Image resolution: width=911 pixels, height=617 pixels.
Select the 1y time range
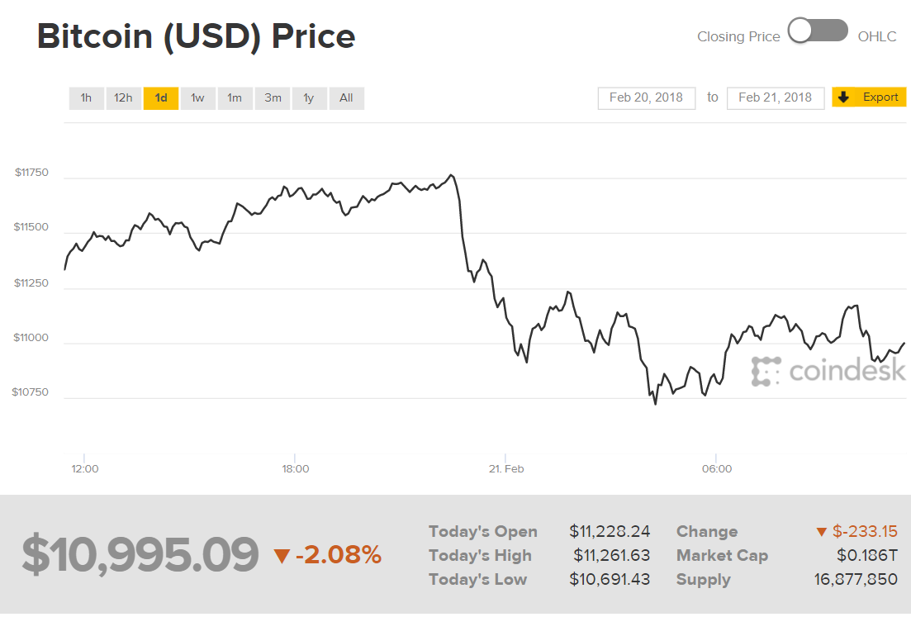click(309, 97)
